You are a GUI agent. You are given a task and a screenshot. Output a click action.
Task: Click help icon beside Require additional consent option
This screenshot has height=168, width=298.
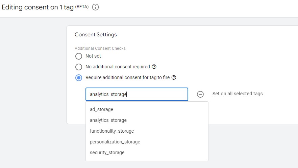(x=174, y=77)
